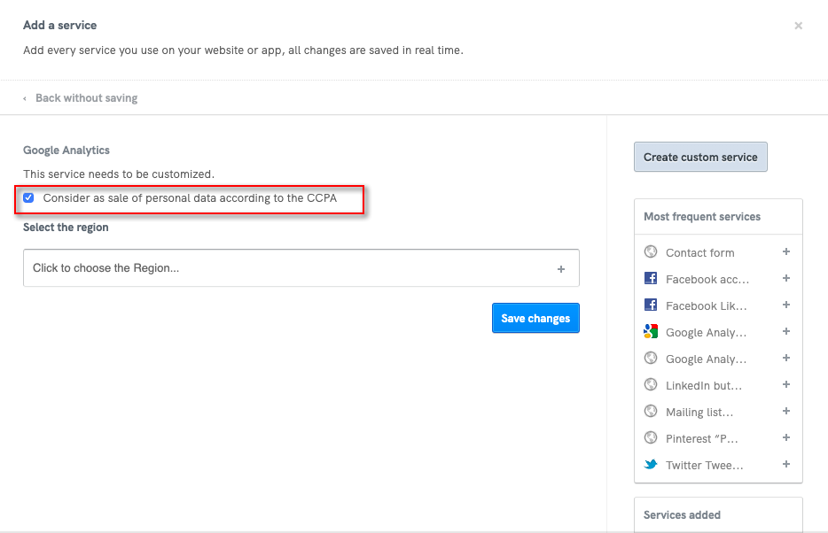Click the Facebook icon beside "Facebook acc..."
Viewport: 828px width, 533px height.
pyautogui.click(x=651, y=279)
